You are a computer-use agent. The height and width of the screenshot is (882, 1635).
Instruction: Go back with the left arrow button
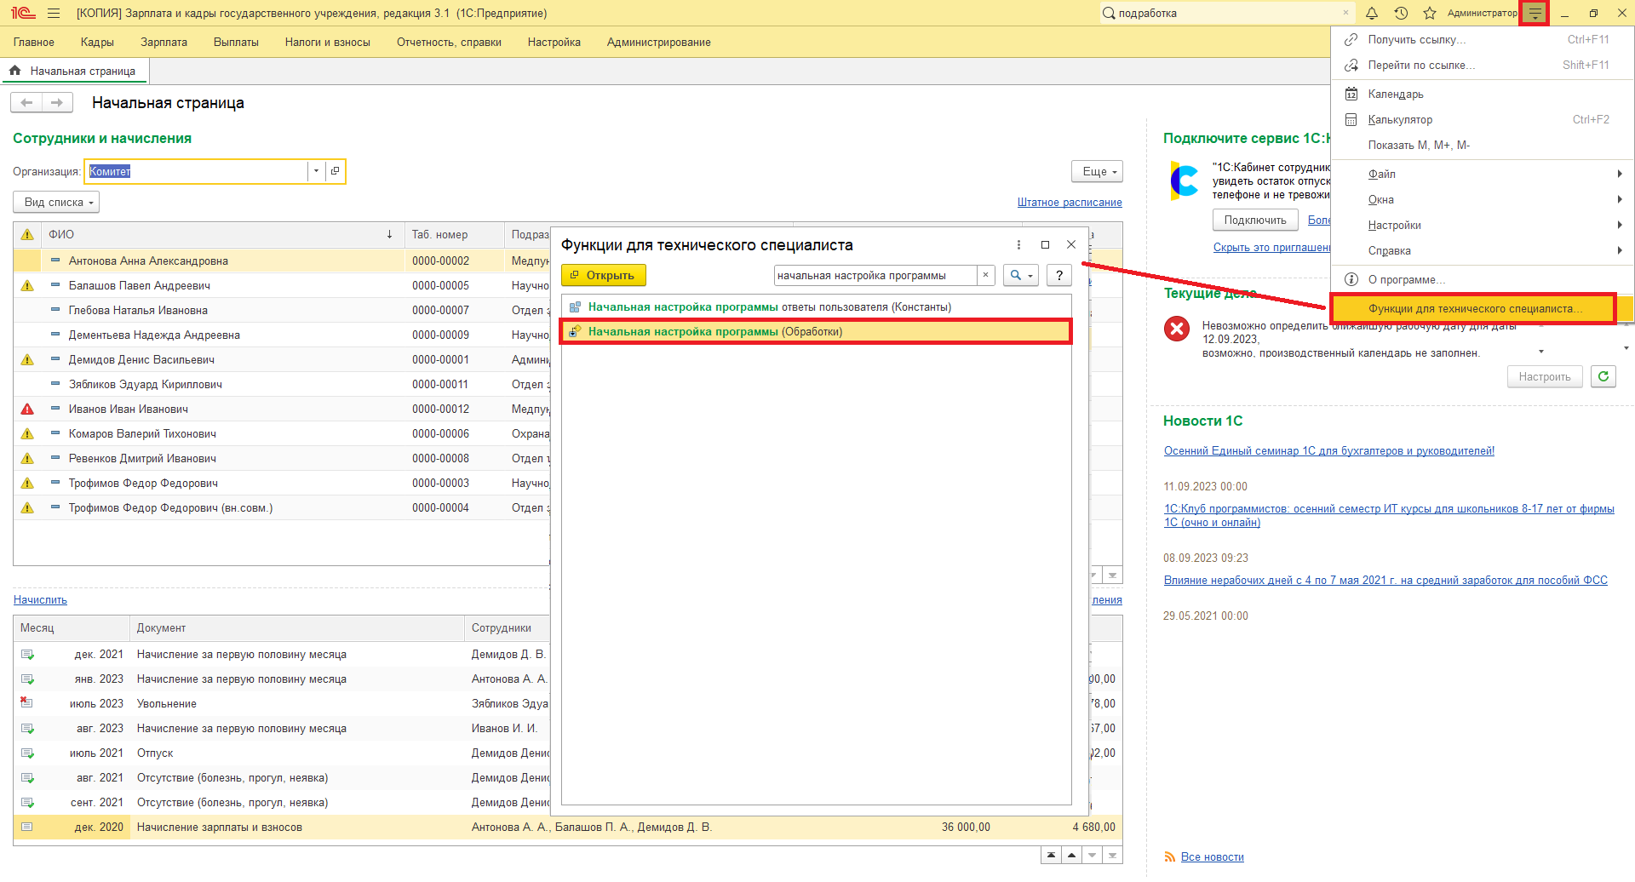coord(26,103)
